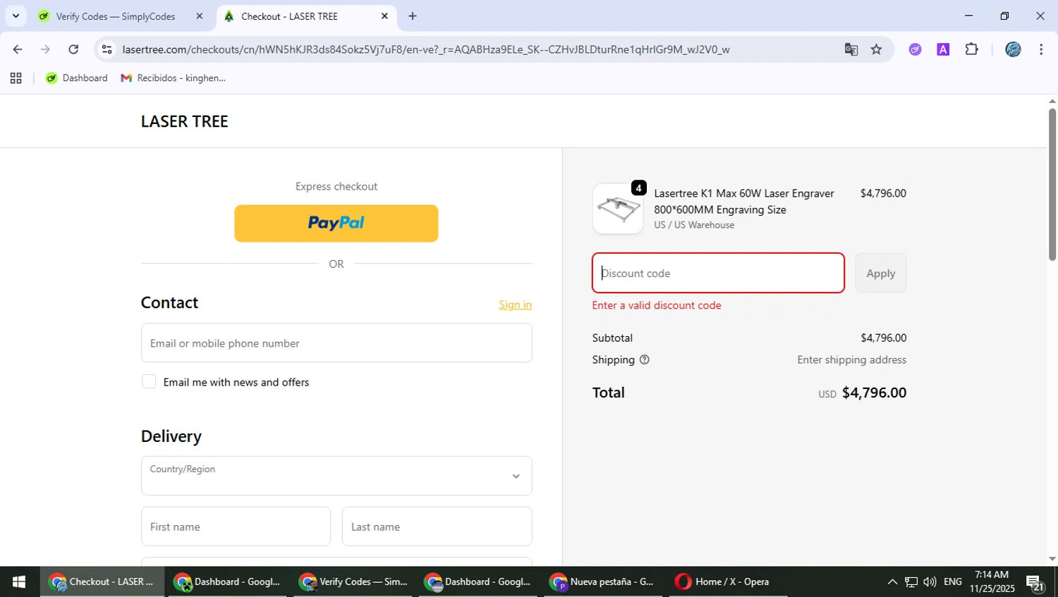
Task: Open the volume tray icon
Action: tap(930, 581)
